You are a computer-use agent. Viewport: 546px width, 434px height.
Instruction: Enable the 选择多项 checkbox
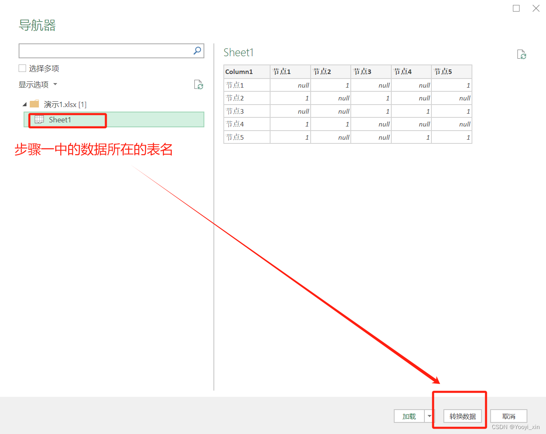pyautogui.click(x=22, y=68)
